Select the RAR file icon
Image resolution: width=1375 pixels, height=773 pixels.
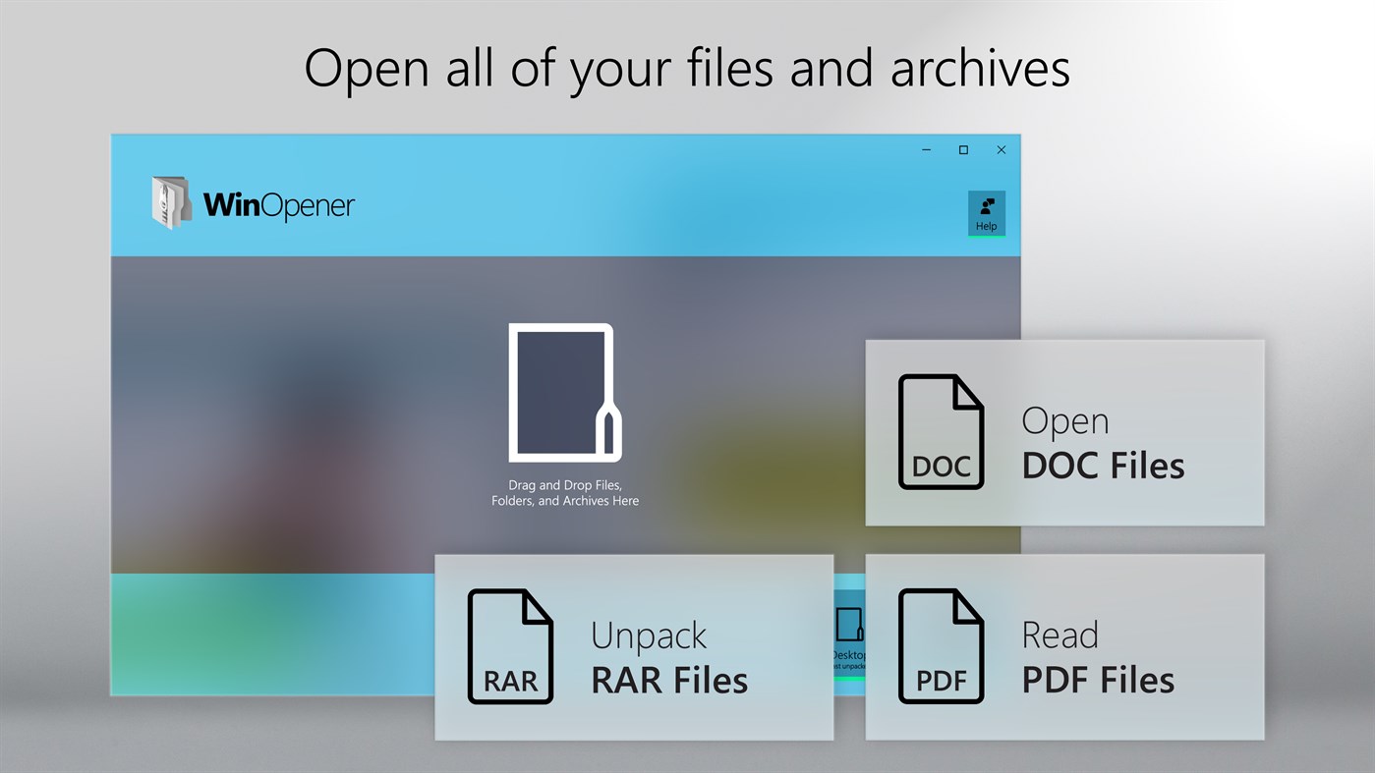(x=509, y=646)
